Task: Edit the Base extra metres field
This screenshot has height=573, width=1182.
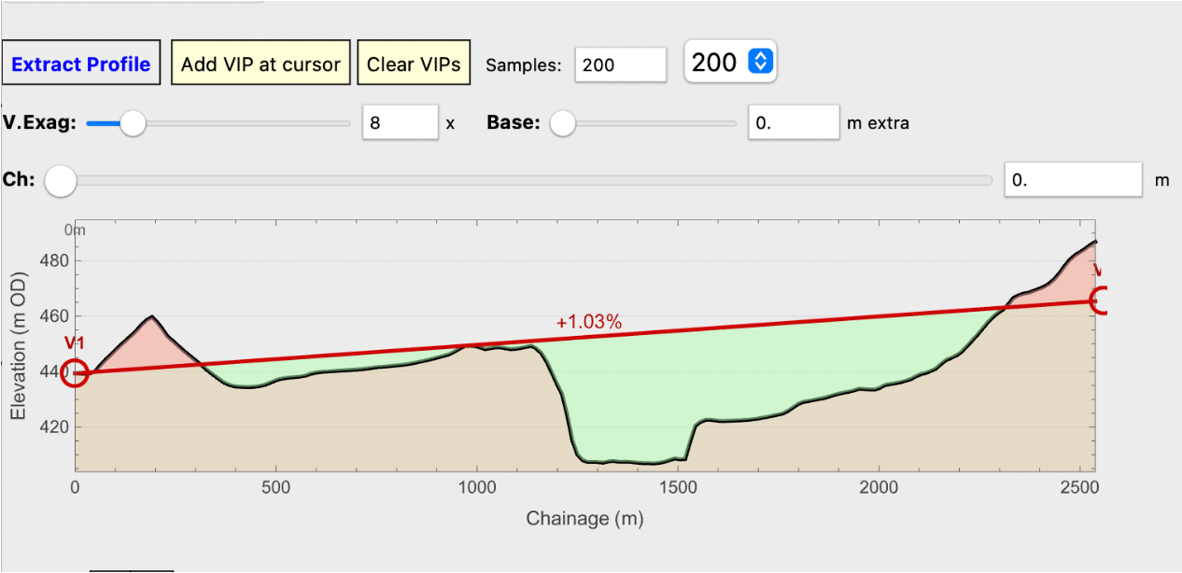Action: pos(794,123)
